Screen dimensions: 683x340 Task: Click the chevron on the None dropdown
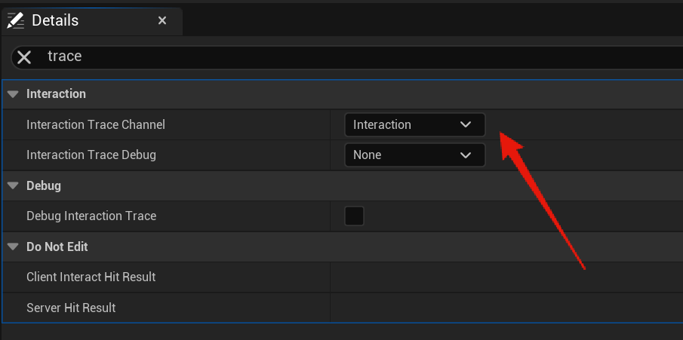pos(466,155)
